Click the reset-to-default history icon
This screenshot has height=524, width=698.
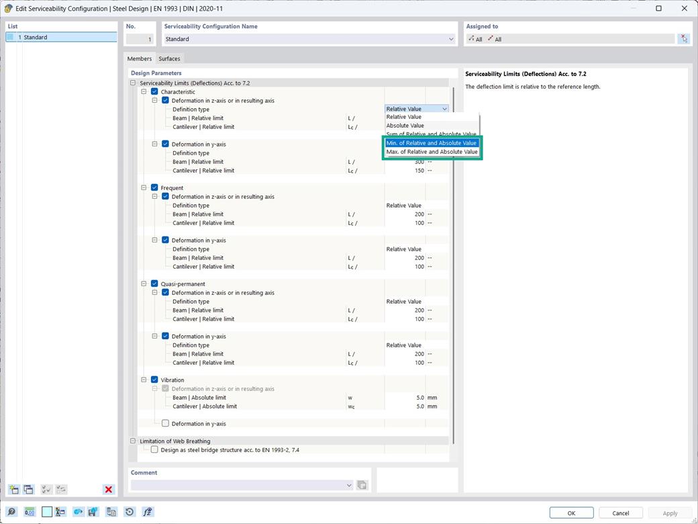point(130,511)
